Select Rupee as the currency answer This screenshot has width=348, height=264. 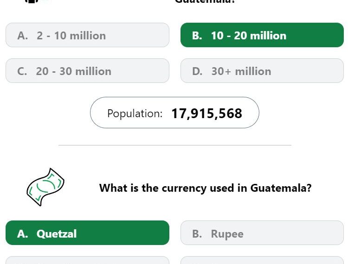pyautogui.click(x=262, y=233)
